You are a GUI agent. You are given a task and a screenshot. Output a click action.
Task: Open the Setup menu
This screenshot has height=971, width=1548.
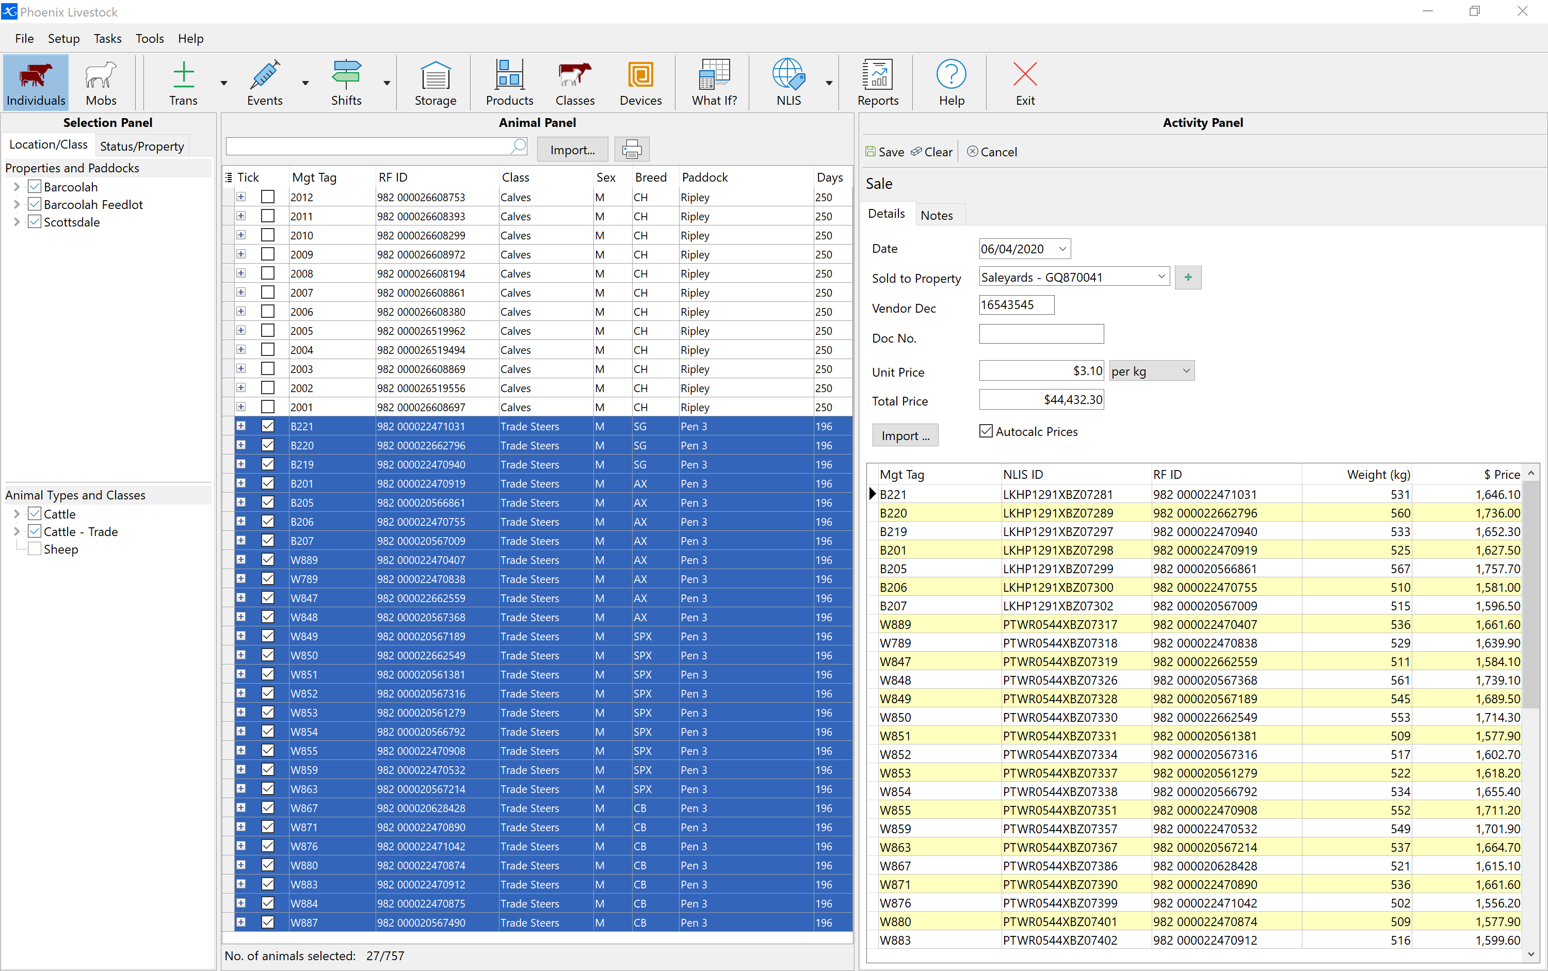click(63, 39)
